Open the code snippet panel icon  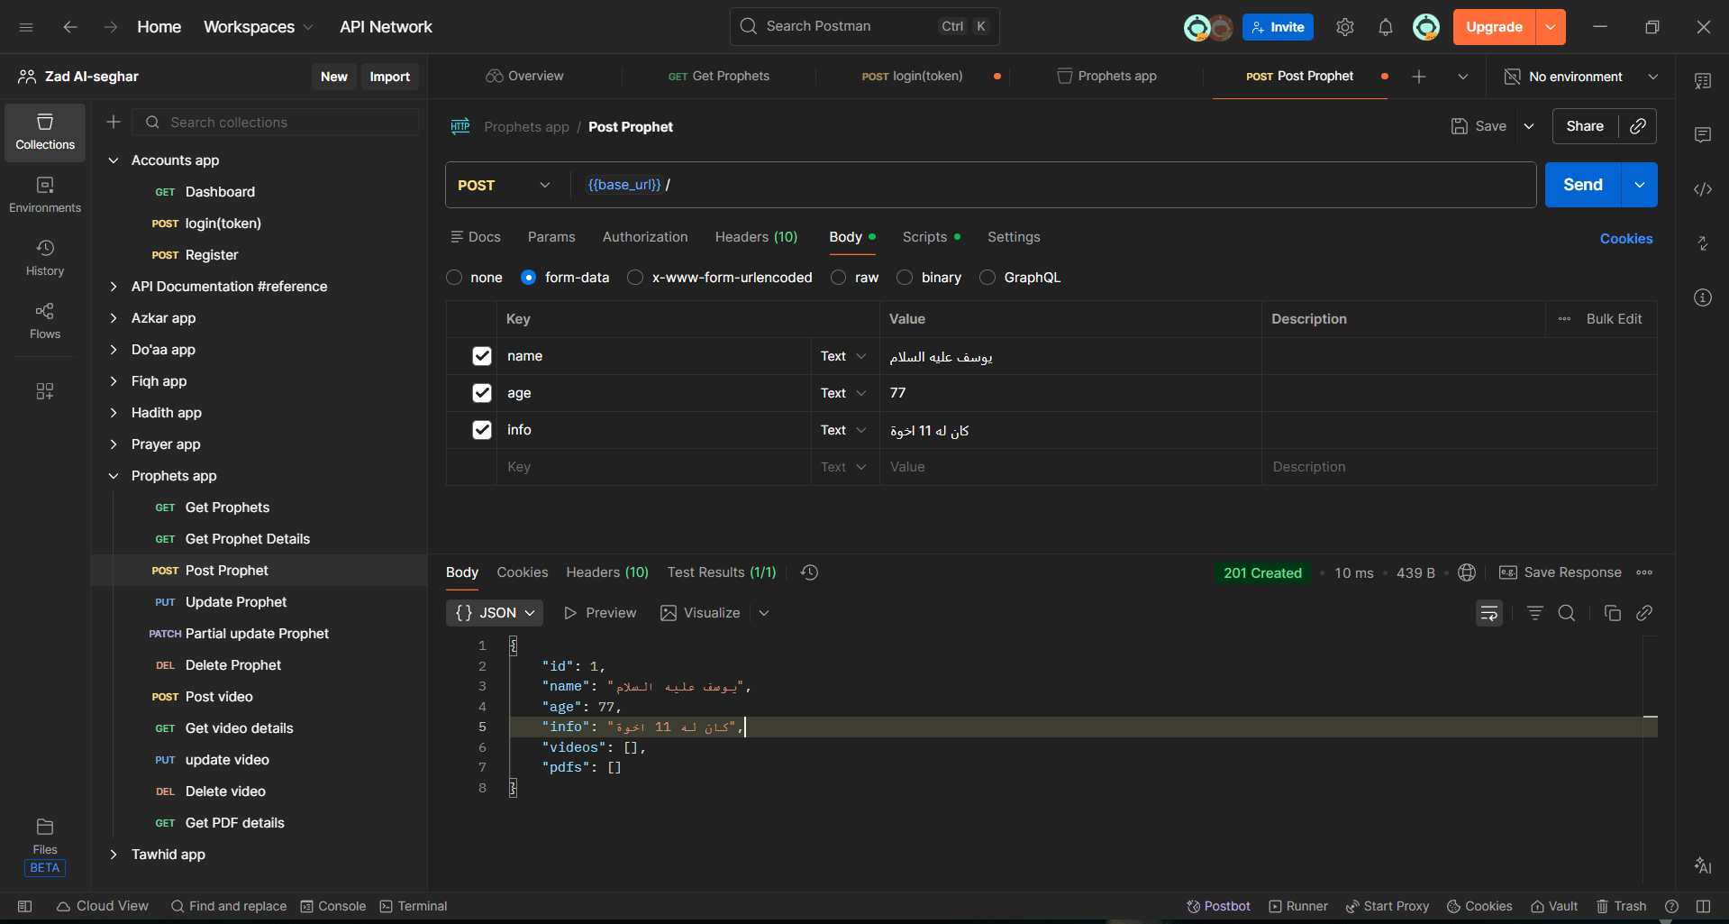pos(1702,189)
